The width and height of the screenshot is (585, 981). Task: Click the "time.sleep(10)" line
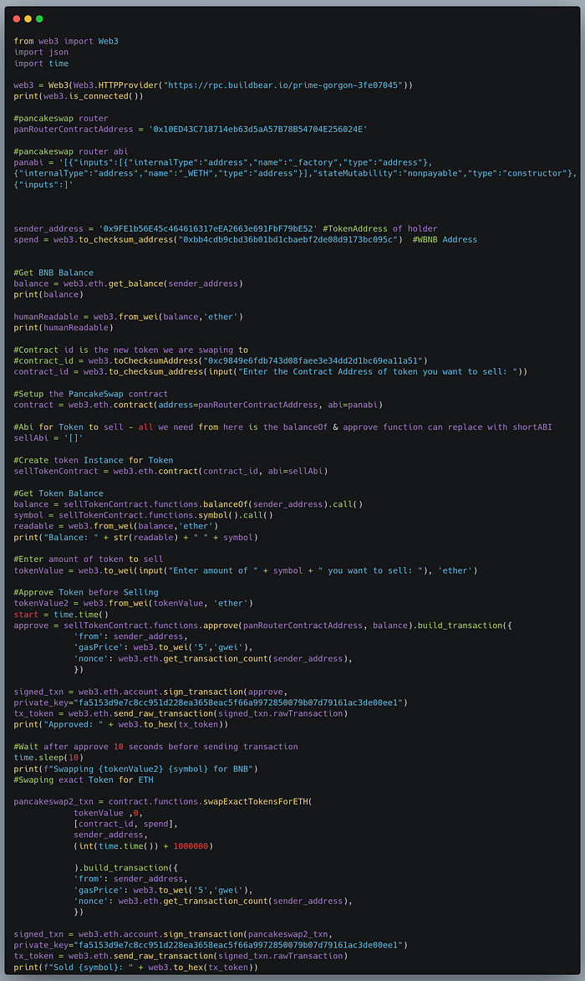[48, 759]
